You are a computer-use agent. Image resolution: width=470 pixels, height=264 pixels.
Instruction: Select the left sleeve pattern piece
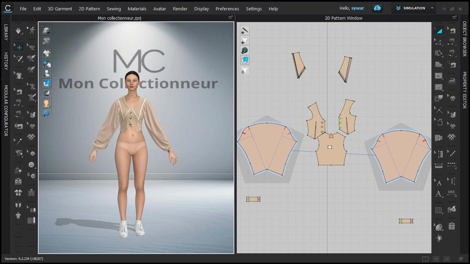(265, 148)
